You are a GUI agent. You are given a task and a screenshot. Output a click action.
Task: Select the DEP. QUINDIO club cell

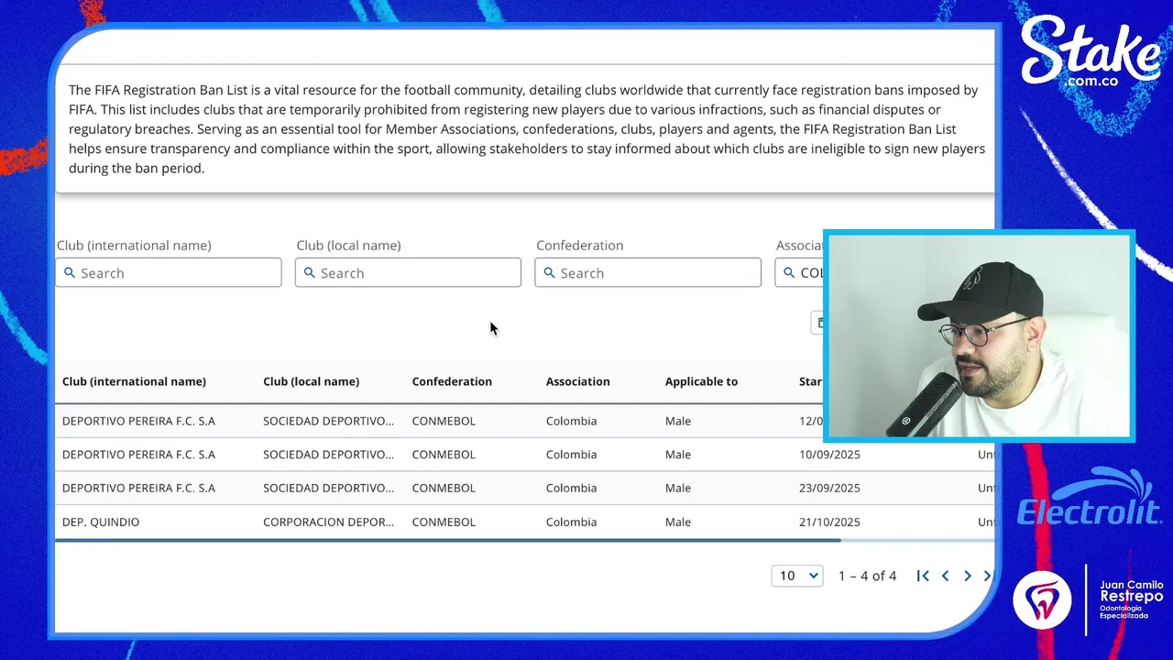(x=101, y=522)
